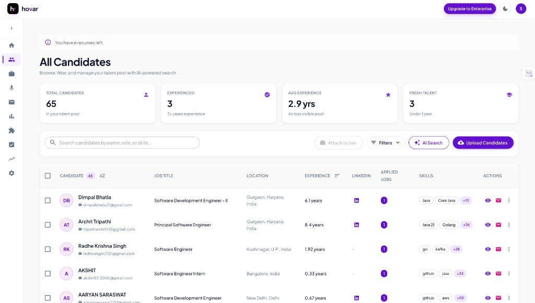This screenshot has width=535, height=303.
Task: Click Upgrade to Enterprise button
Action: [x=470, y=9]
